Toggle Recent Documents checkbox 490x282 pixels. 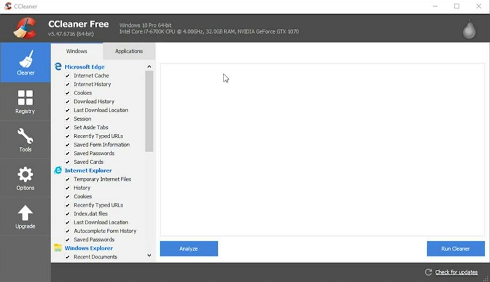[x=67, y=257]
